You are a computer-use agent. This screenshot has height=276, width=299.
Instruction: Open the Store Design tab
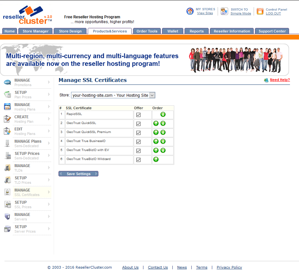tap(70, 31)
